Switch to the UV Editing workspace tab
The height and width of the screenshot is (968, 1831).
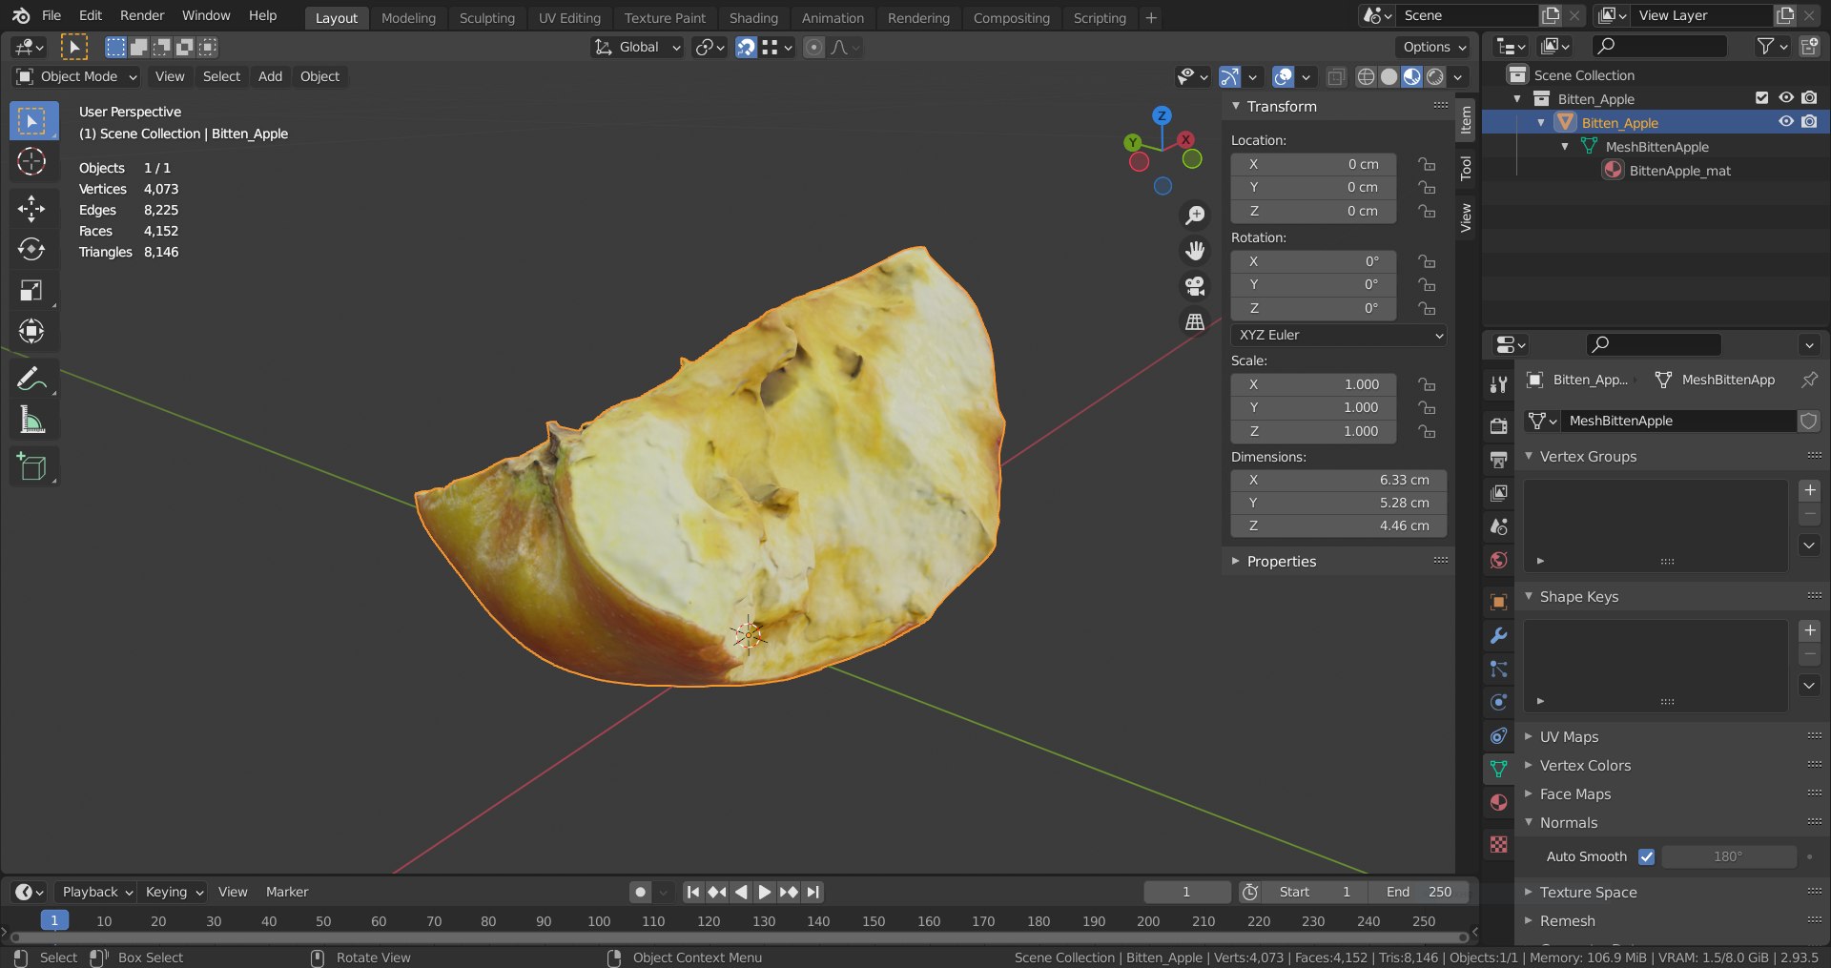tap(569, 17)
